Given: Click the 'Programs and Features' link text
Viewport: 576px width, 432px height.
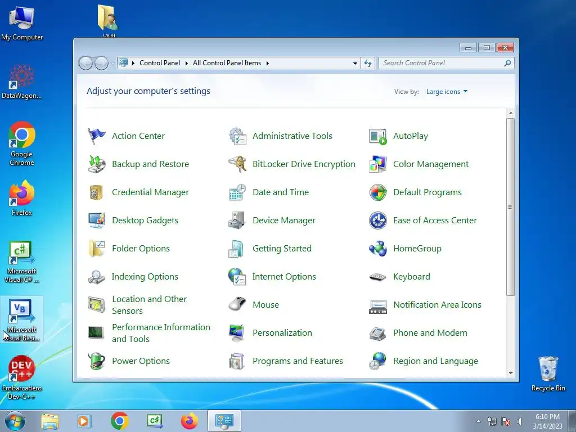Looking at the screenshot, I should (x=298, y=361).
